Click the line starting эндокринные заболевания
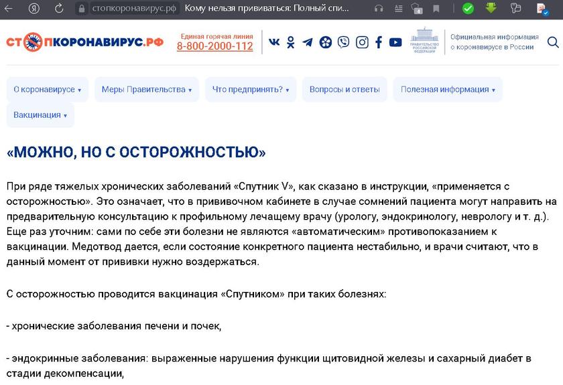Viewport: 563px width, 385px height. click(x=269, y=366)
